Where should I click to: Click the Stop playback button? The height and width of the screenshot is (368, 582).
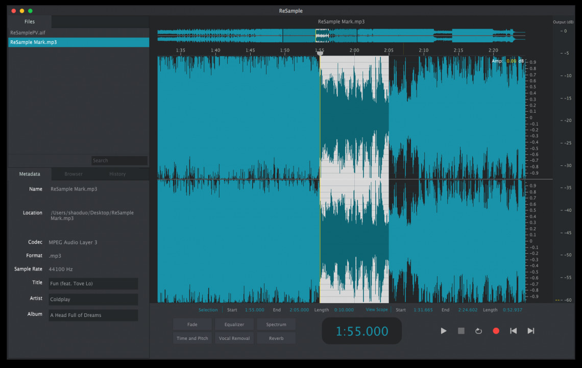[461, 331]
